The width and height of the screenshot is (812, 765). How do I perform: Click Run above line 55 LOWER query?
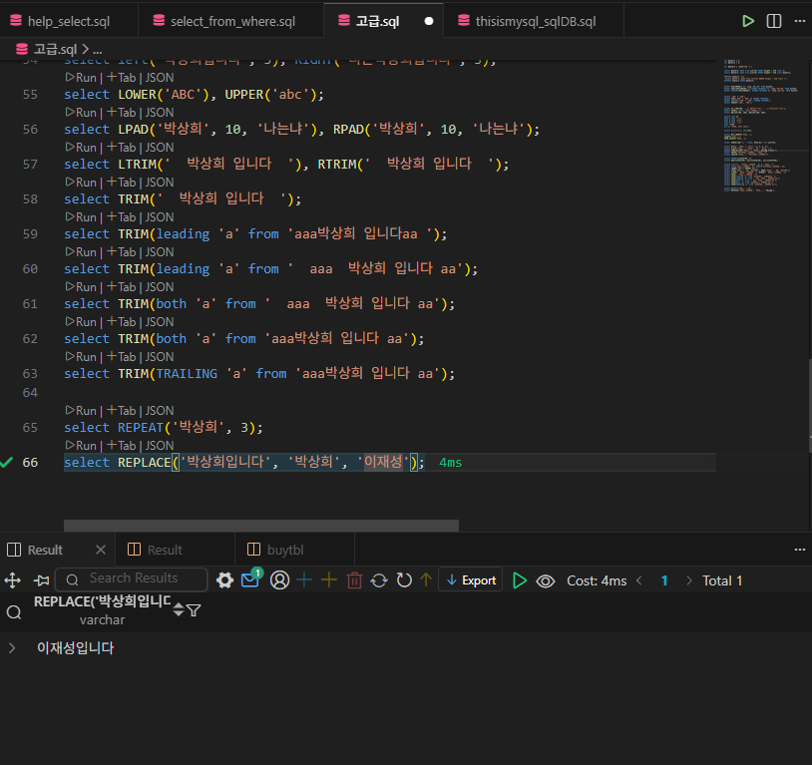(x=81, y=78)
